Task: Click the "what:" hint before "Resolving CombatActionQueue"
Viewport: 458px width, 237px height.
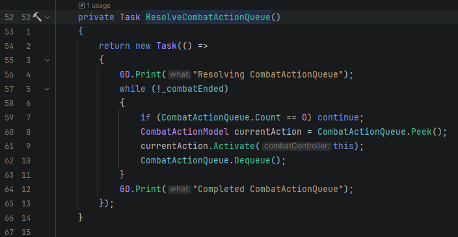Action: (180, 75)
